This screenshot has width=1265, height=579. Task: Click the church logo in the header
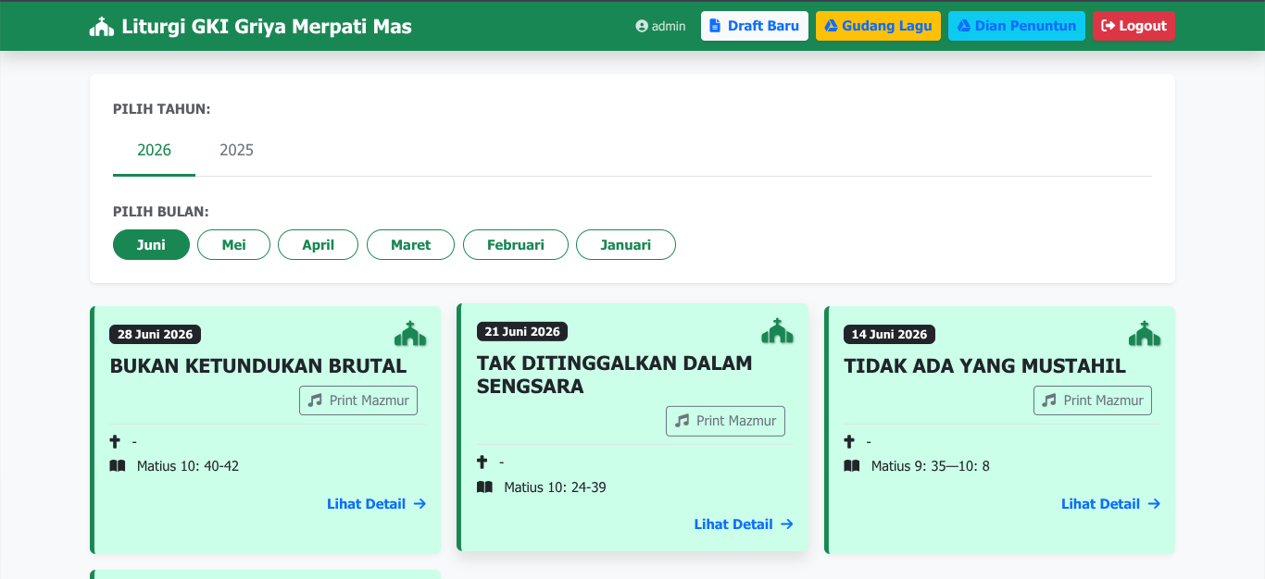[101, 27]
